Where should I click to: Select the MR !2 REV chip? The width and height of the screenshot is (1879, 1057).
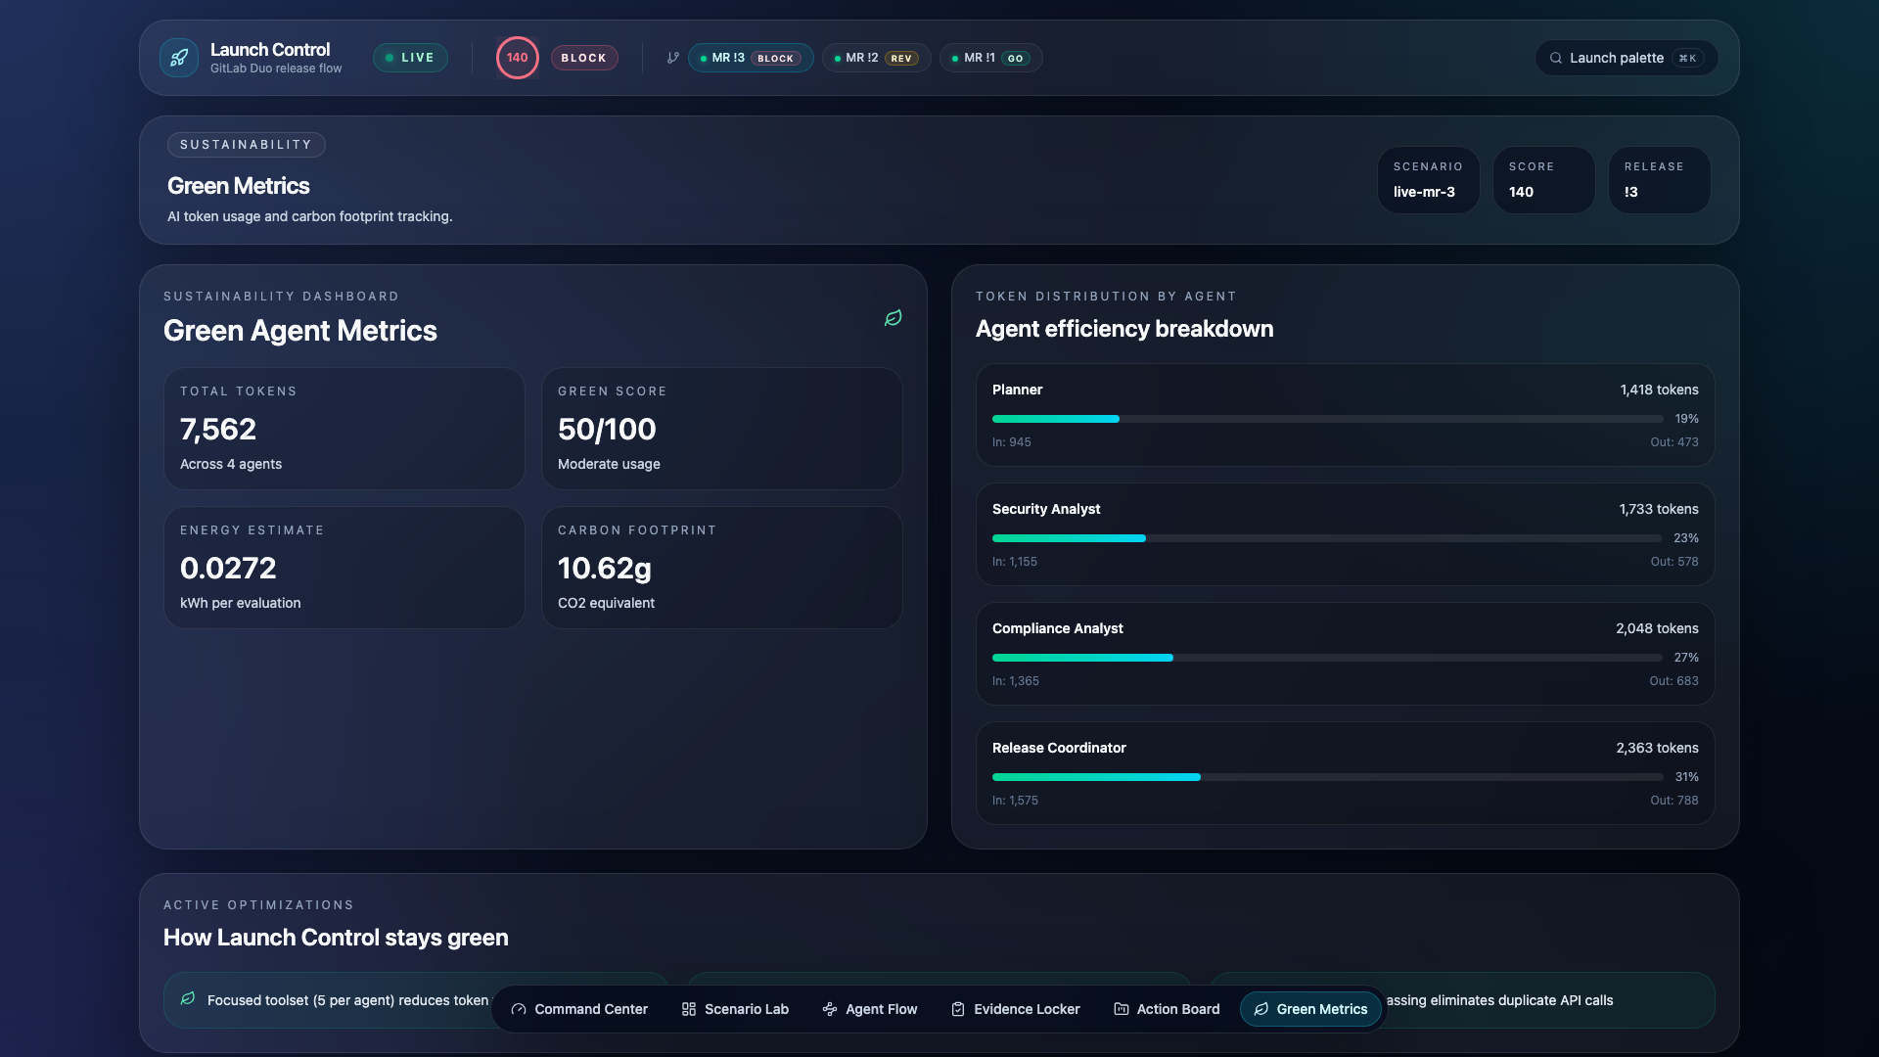click(876, 58)
